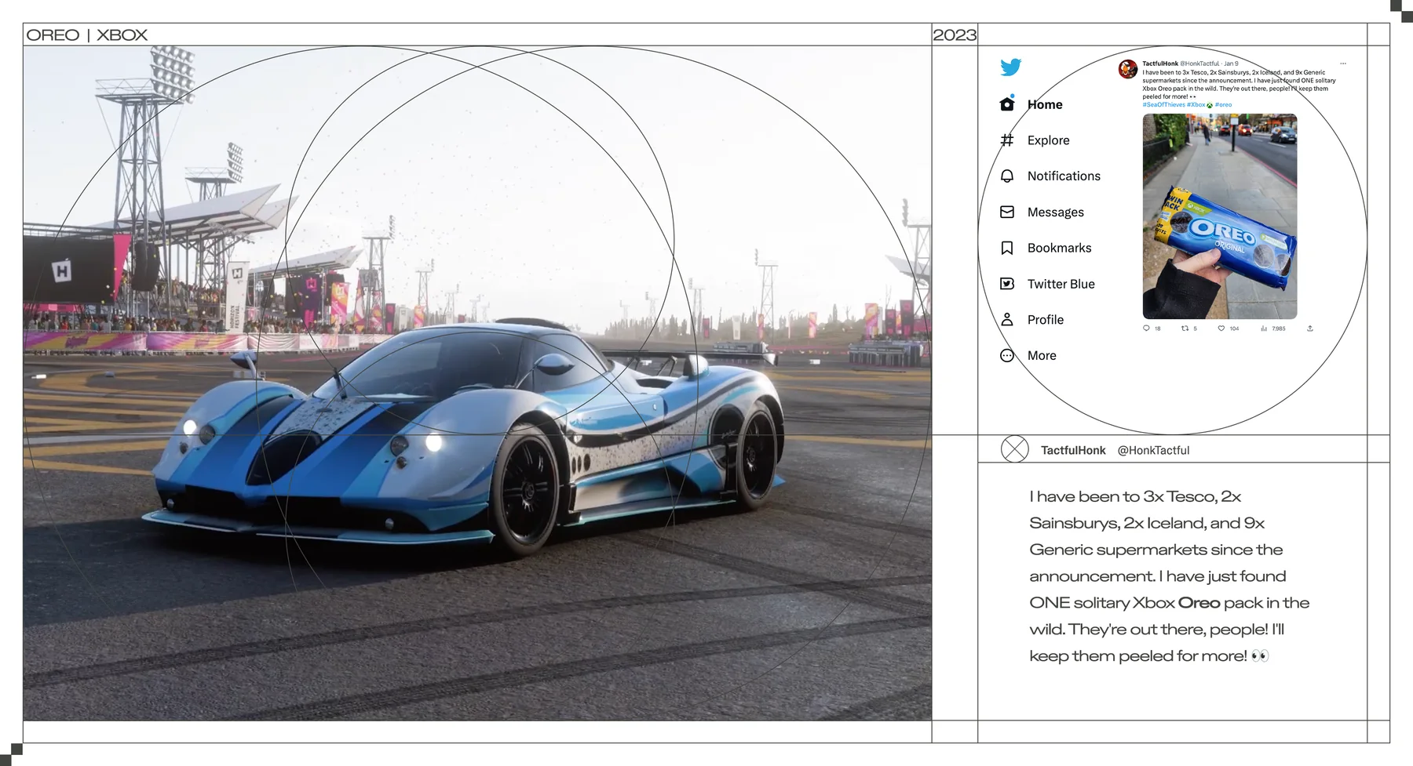Open Explore menu label
The width and height of the screenshot is (1413, 766).
pos(1049,140)
